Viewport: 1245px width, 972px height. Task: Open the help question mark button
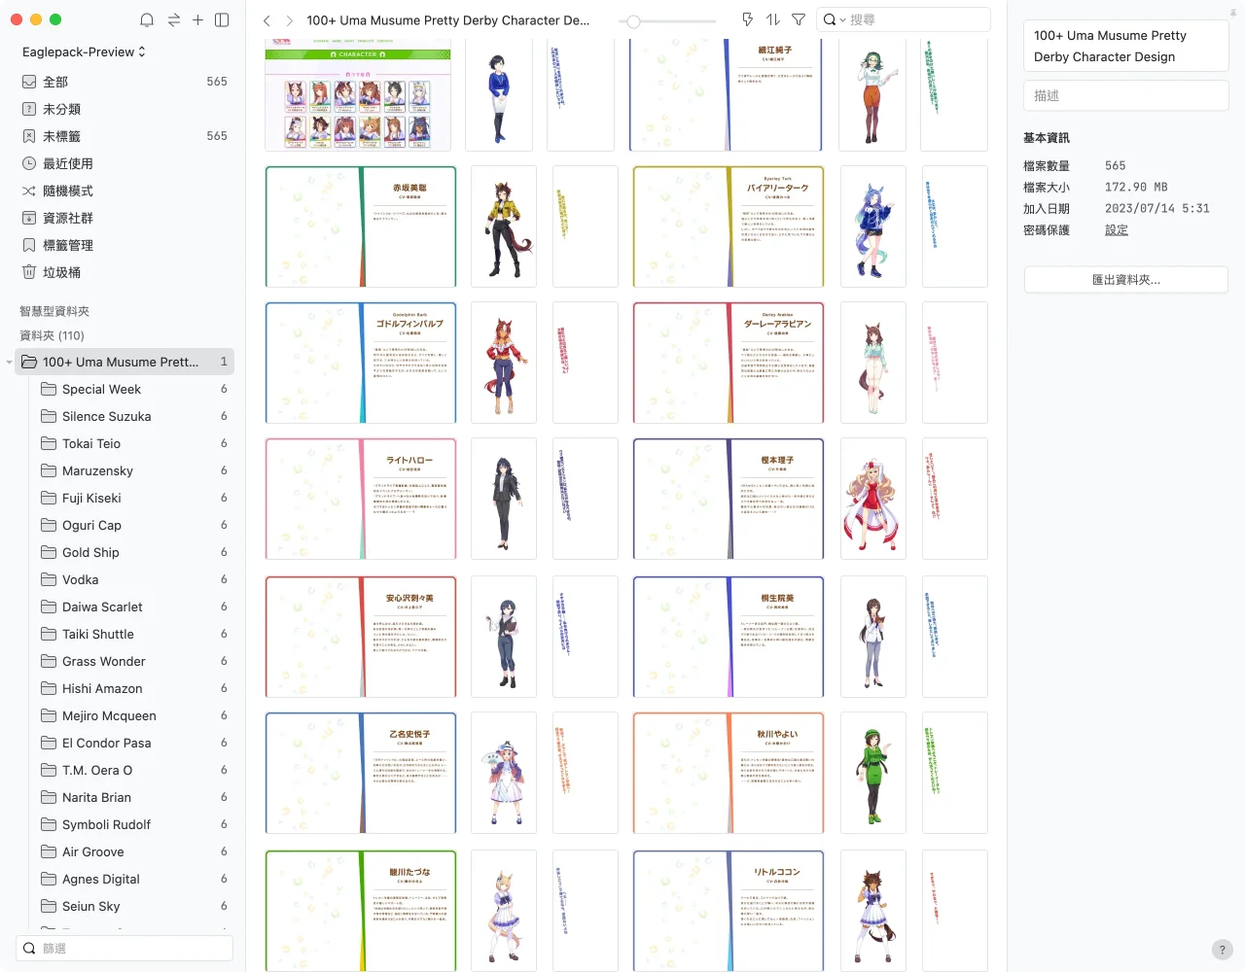[x=1223, y=950]
